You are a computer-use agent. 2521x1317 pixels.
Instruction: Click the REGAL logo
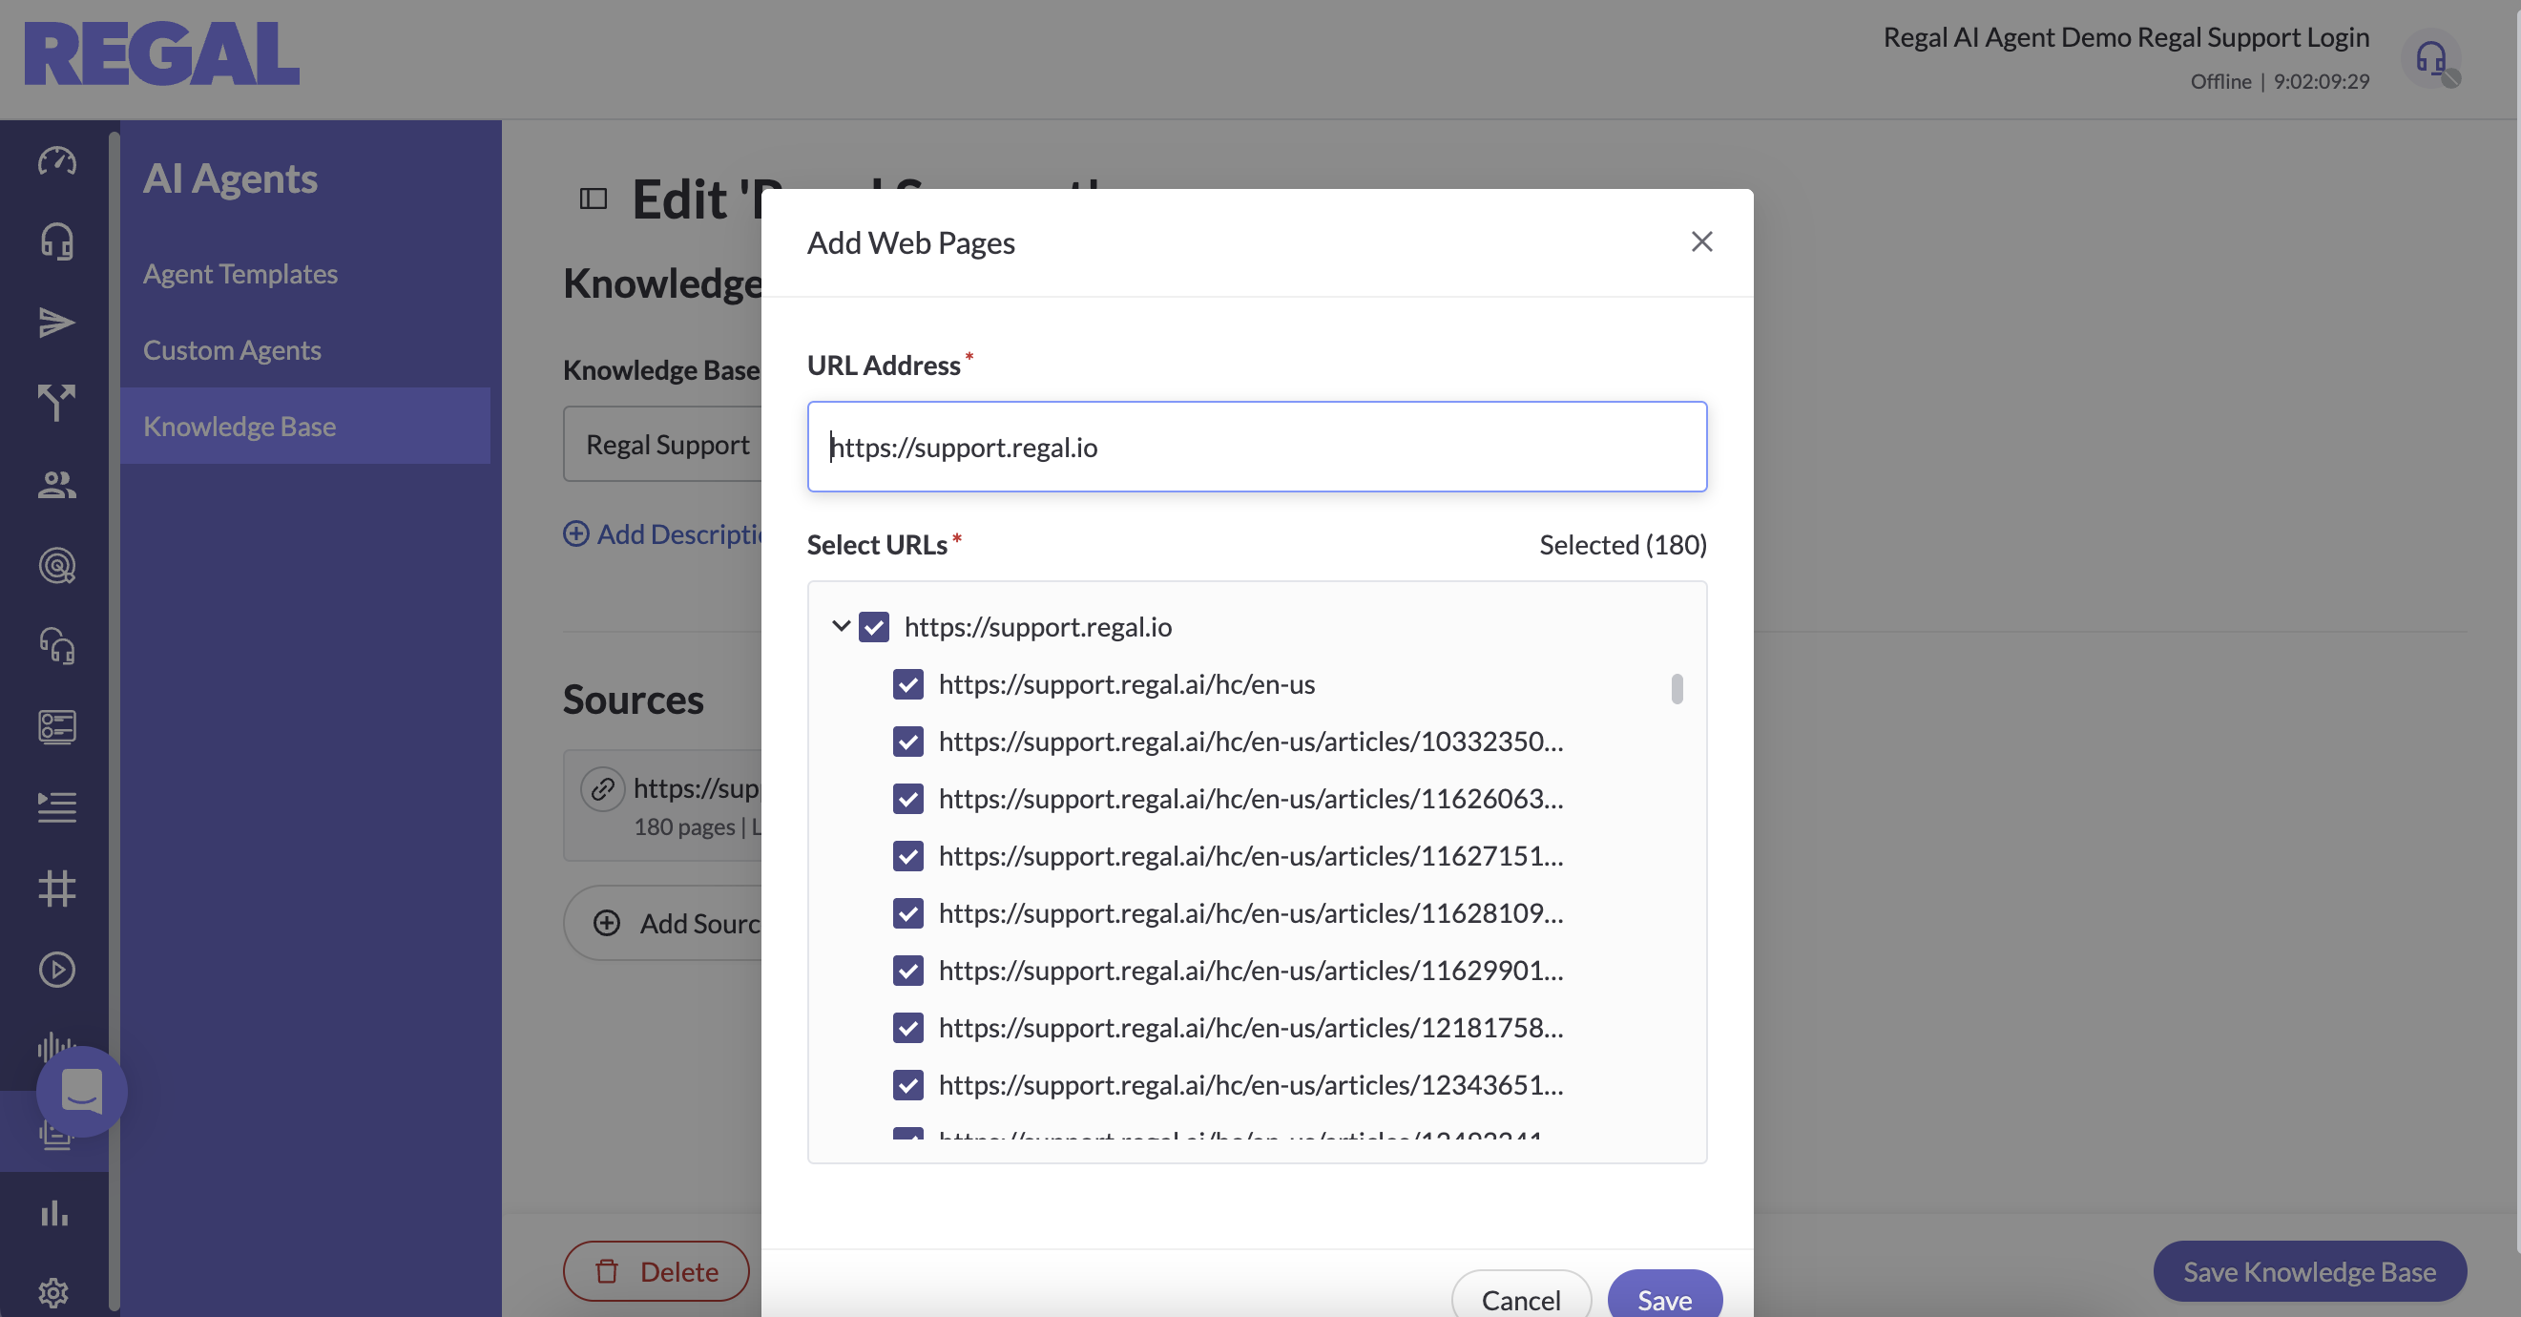coord(161,53)
